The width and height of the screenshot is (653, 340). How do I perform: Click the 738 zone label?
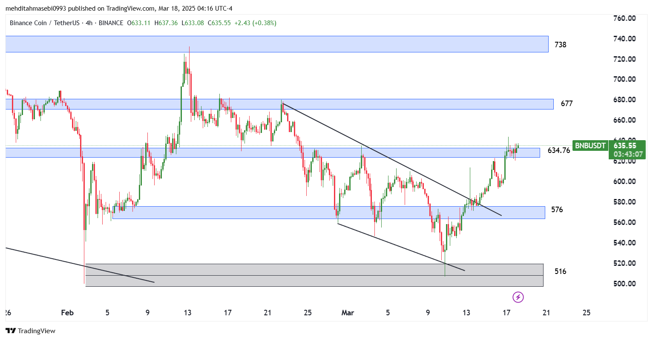click(561, 45)
